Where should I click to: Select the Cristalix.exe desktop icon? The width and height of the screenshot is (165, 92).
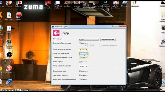click(106, 4)
